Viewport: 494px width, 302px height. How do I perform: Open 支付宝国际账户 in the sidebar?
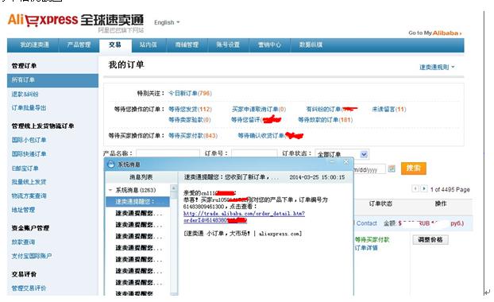(32, 256)
